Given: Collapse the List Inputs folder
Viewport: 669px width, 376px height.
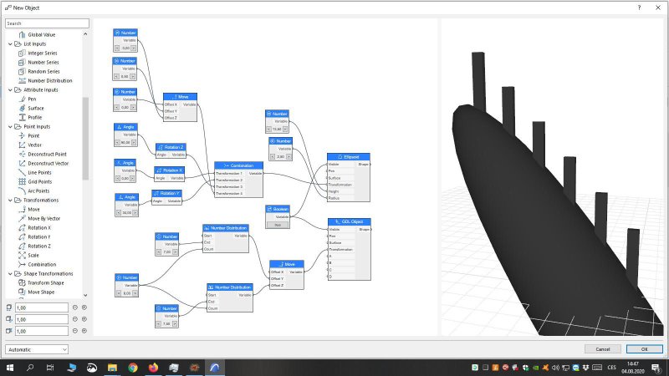Looking at the screenshot, I should click(x=10, y=44).
